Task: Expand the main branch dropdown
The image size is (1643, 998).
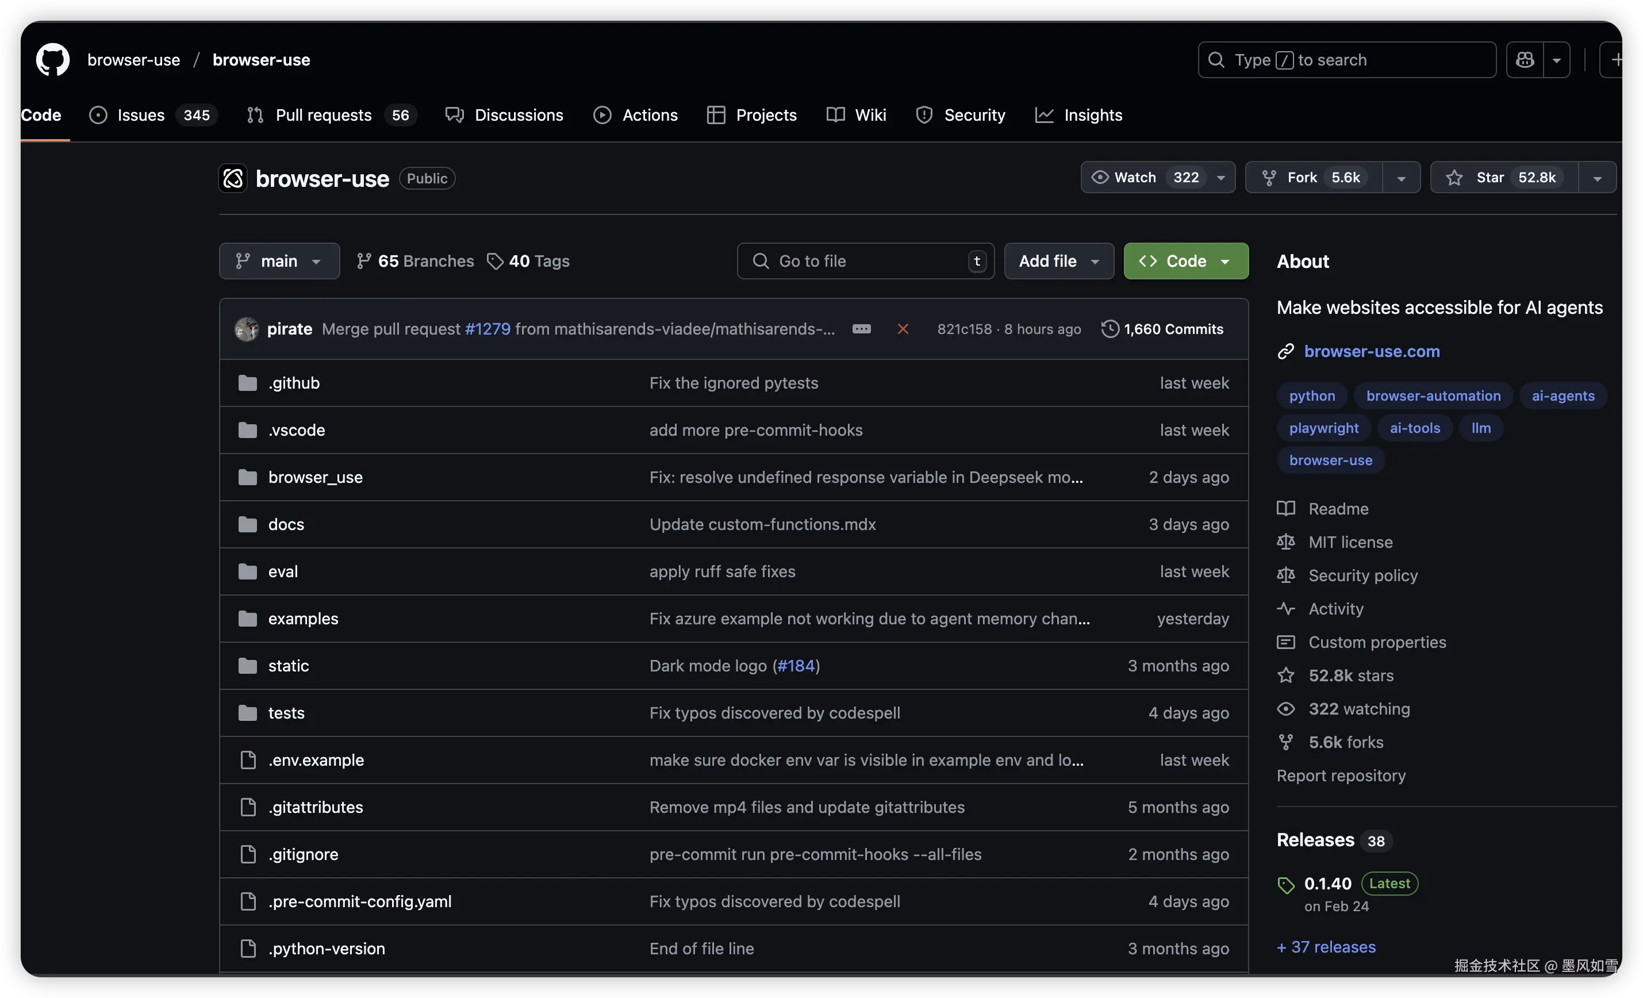Action: [x=279, y=262]
